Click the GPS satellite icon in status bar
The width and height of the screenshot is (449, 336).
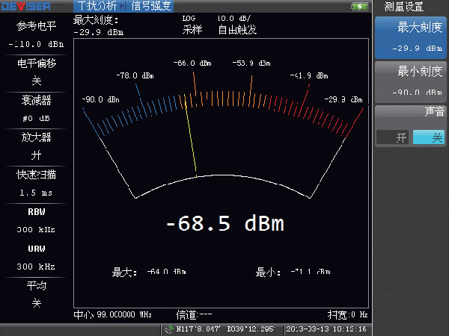168,329
